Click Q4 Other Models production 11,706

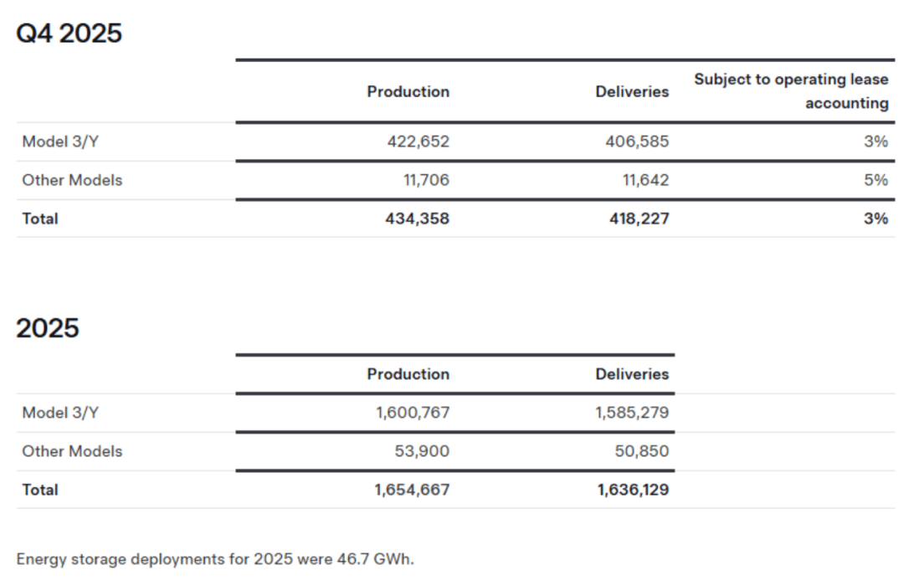[x=428, y=180]
